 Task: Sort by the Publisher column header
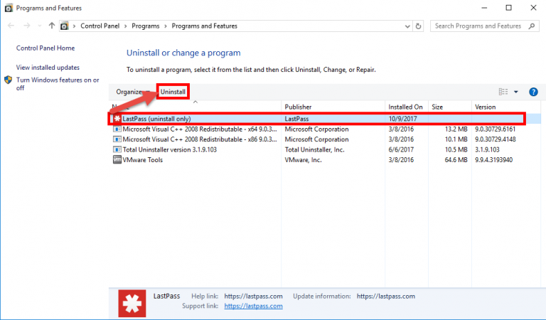click(333, 107)
